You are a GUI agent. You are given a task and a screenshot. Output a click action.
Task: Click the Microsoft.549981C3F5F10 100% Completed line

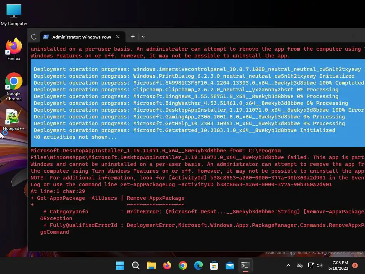[199, 83]
